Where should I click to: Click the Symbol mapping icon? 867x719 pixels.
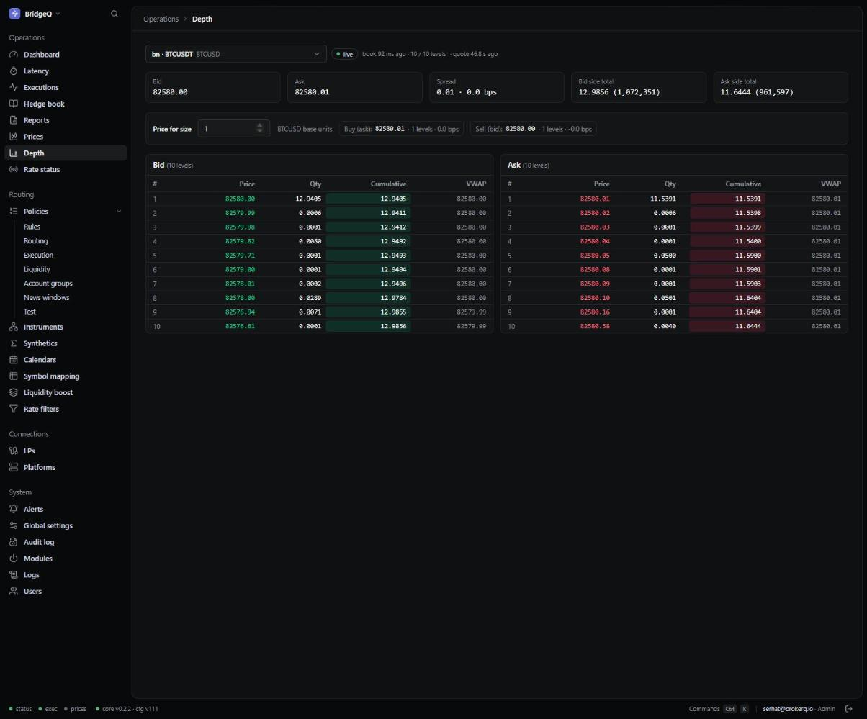[x=14, y=376]
